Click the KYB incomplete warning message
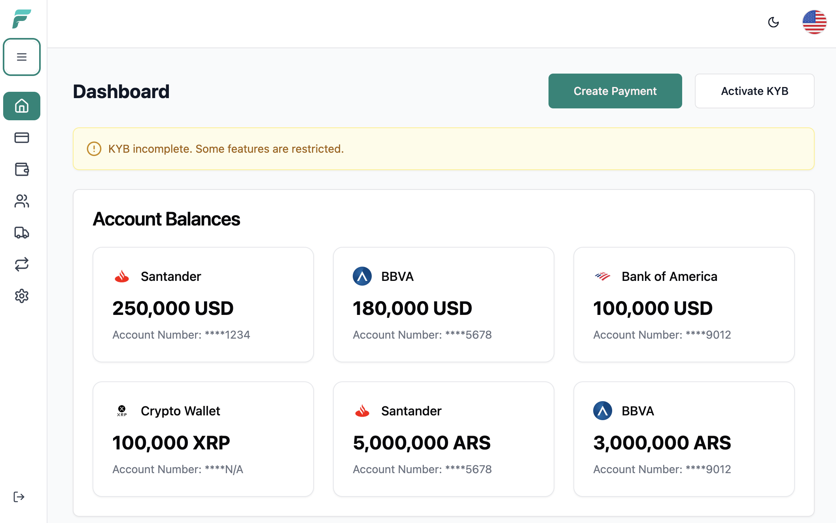The image size is (836, 523). click(226, 149)
